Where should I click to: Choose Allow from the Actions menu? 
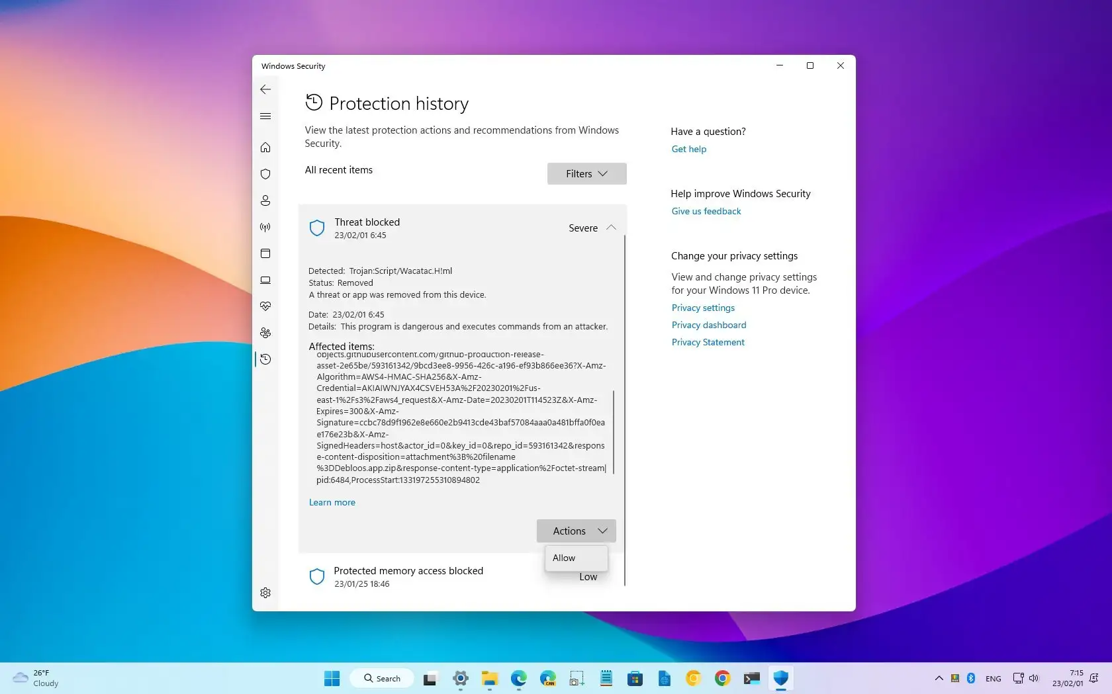(x=563, y=558)
